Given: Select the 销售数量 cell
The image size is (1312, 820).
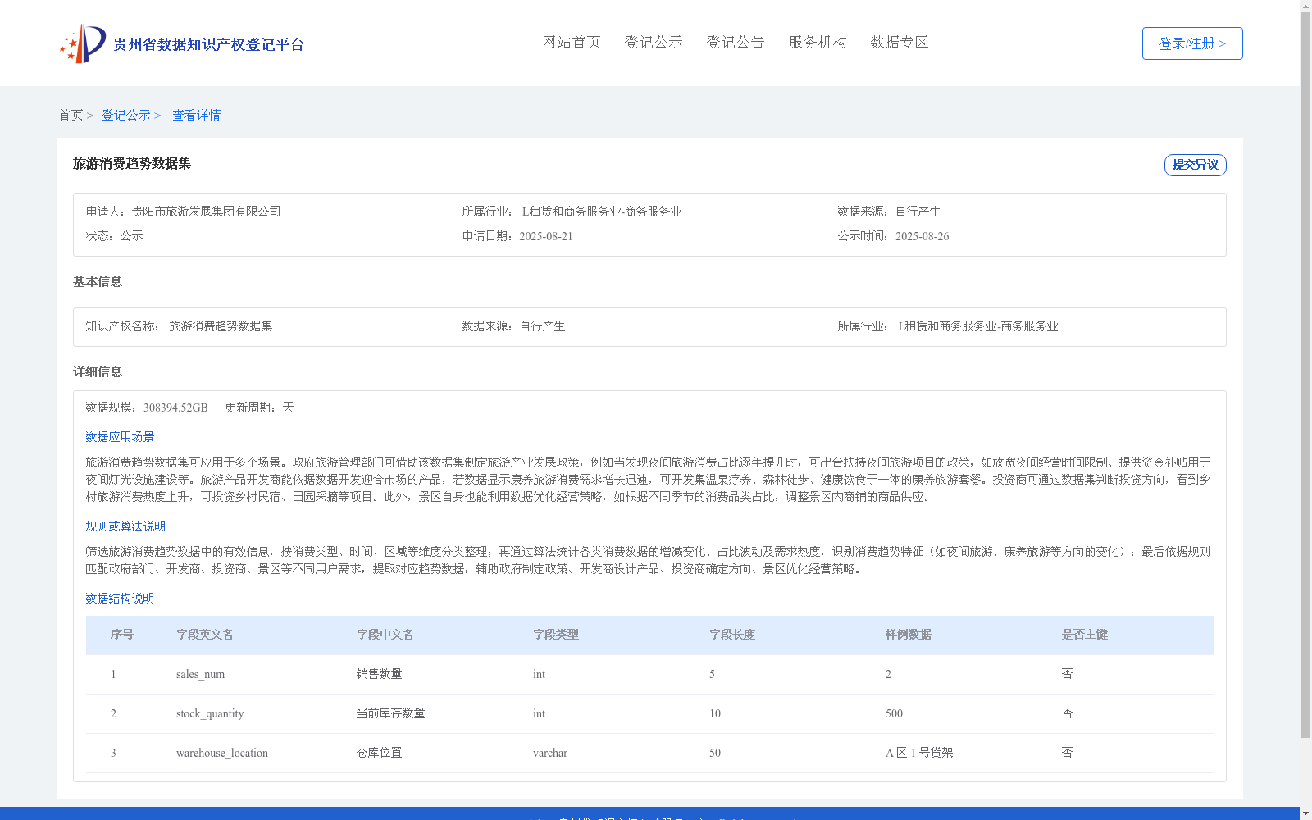Looking at the screenshot, I should (x=379, y=674).
